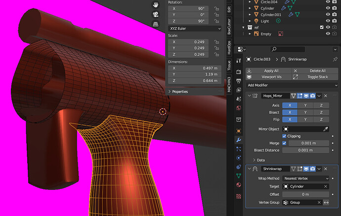Open the Tool properties tab
Viewport: 341px width, 216px height.
(x=239, y=61)
